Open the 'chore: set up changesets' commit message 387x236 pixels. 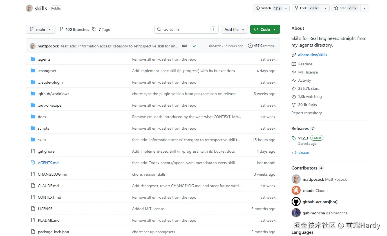pos(154,232)
